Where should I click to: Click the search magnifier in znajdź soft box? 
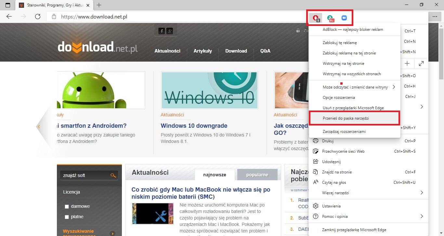pyautogui.click(x=113, y=175)
